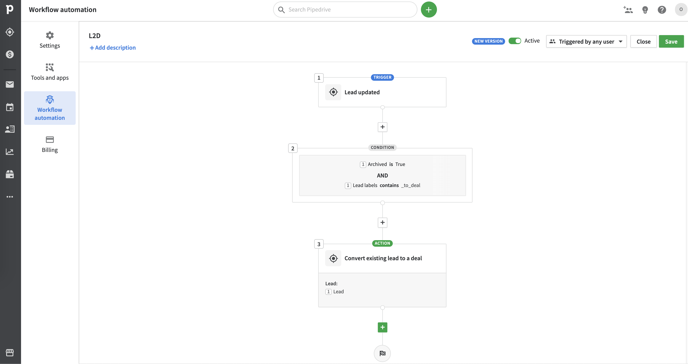Open Products box icon in sidebar
The width and height of the screenshot is (688, 364).
tap(10, 174)
